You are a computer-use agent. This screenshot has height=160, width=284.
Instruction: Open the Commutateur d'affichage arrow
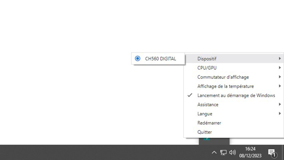tap(280, 77)
